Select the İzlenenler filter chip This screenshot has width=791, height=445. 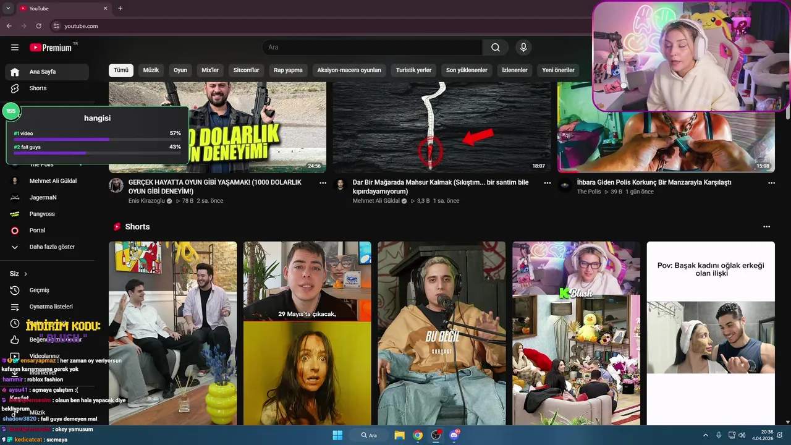coord(515,70)
